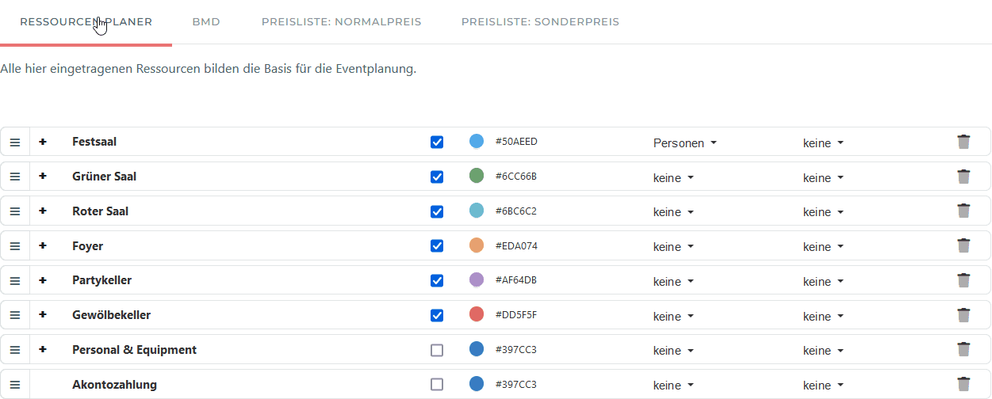
Task: Remove Akontozahlung using its trash icon
Action: (x=963, y=385)
